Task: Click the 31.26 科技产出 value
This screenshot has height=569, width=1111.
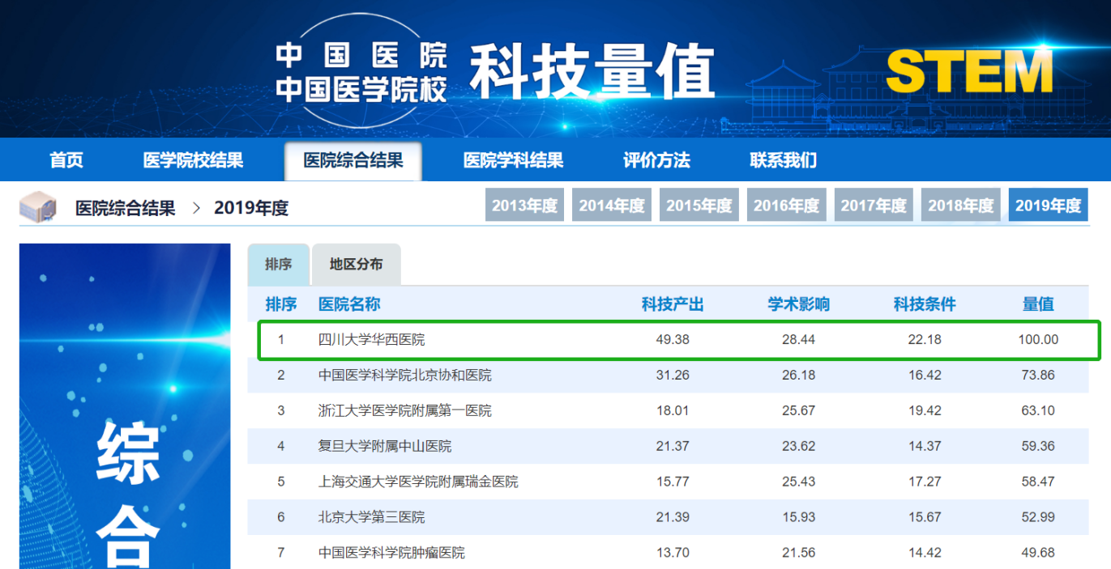Action: click(x=673, y=376)
